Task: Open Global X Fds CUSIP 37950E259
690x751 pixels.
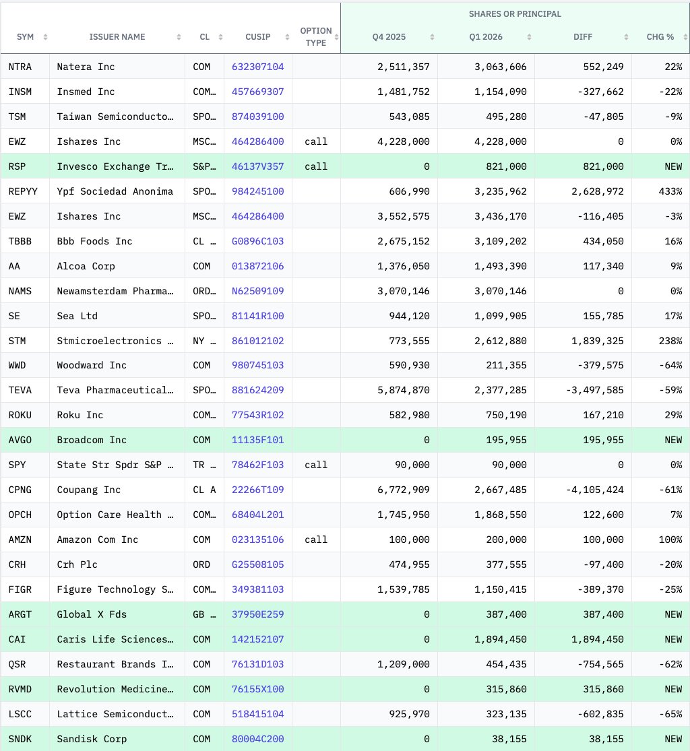Action: pos(258,614)
